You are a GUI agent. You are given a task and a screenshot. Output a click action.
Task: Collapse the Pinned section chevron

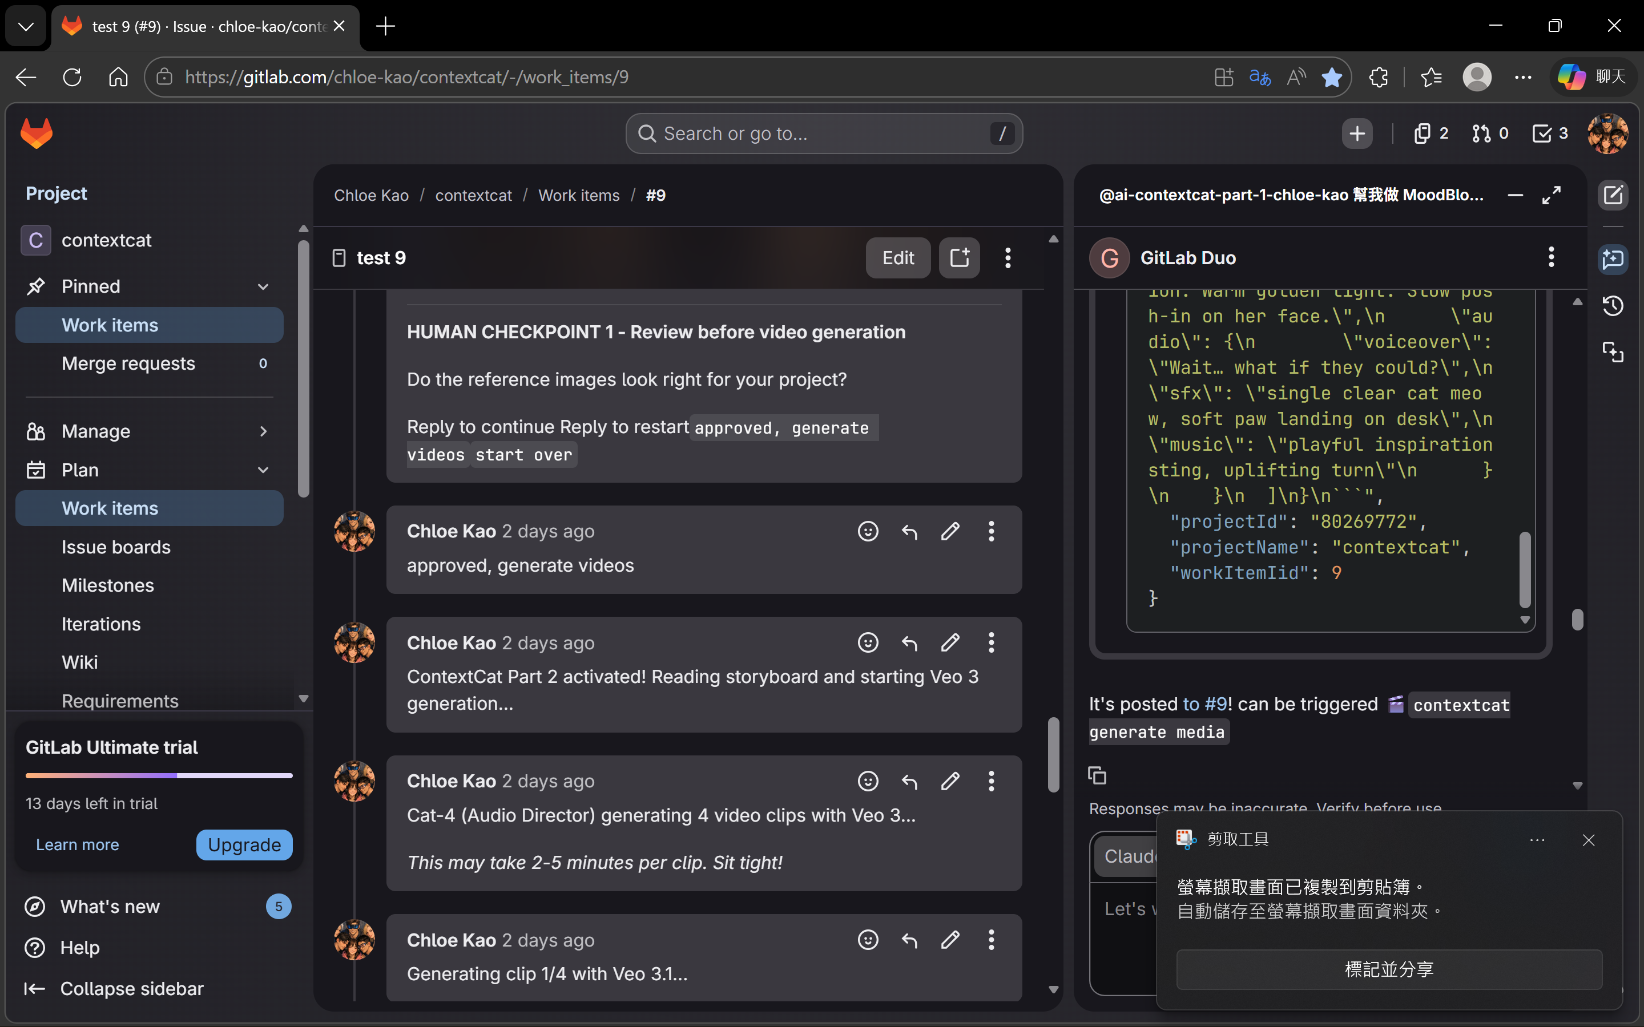coord(263,286)
